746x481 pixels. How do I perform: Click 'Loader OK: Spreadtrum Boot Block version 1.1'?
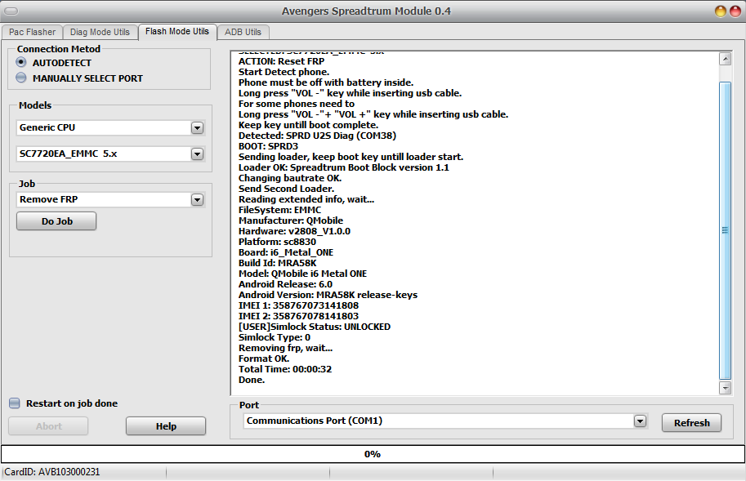[343, 167]
